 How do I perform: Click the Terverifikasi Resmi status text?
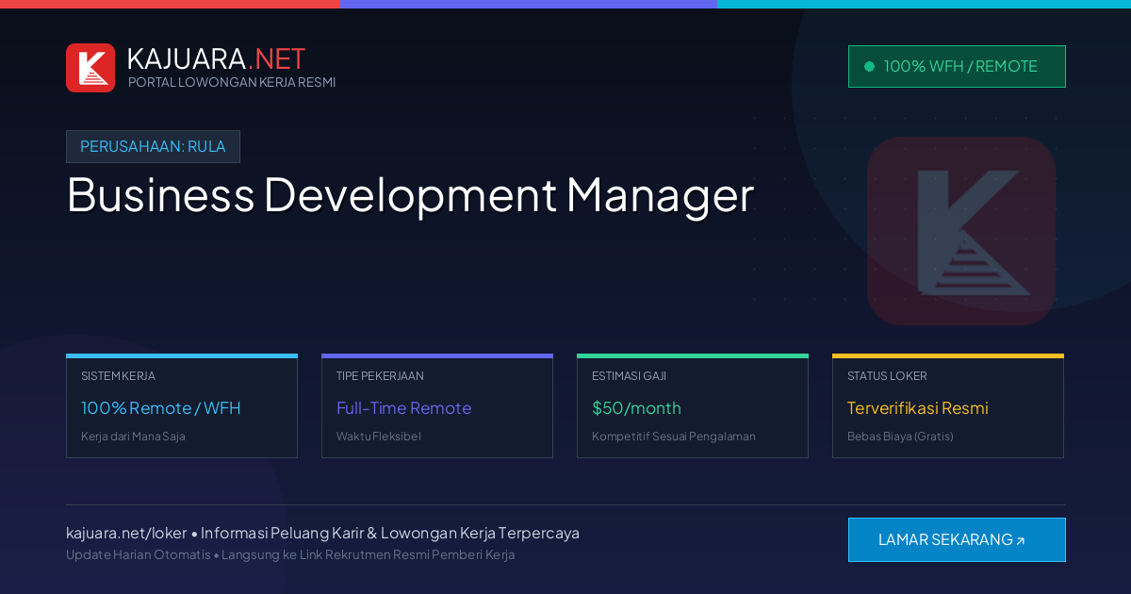[918, 408]
